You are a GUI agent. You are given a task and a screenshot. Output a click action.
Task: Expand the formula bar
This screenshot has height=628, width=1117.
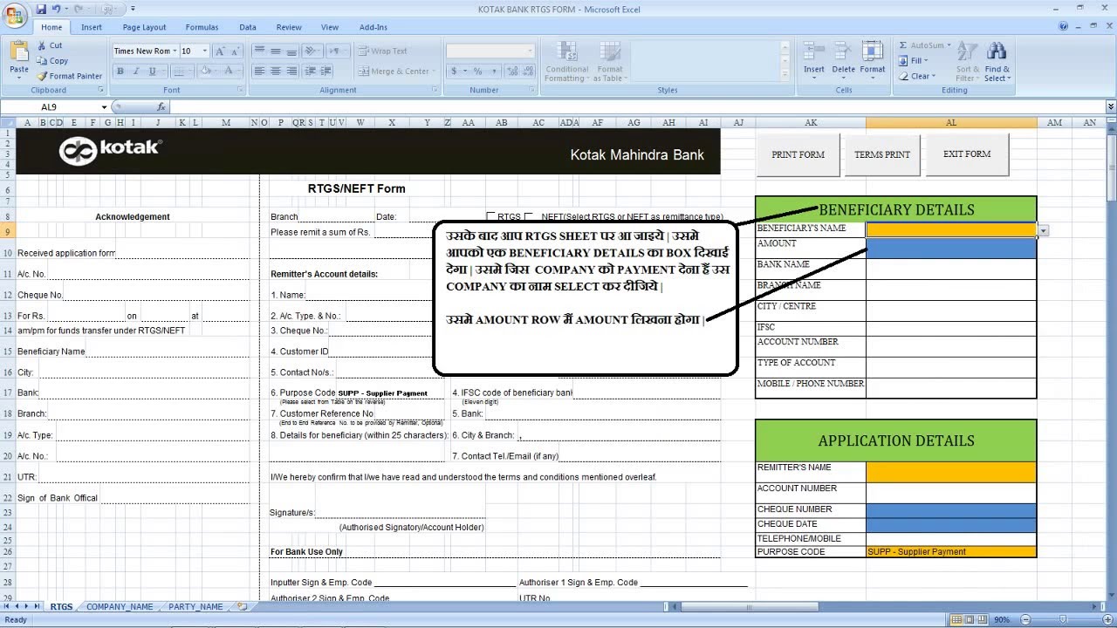coord(1110,106)
